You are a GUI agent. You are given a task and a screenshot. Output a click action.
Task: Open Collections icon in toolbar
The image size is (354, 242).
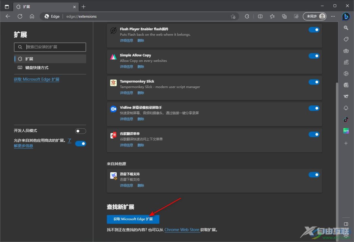point(284,16)
